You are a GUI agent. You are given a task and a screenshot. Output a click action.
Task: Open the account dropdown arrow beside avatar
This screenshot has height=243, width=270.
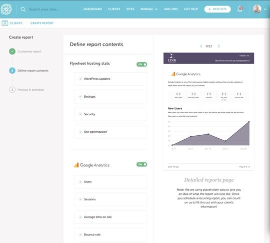tap(265, 10)
